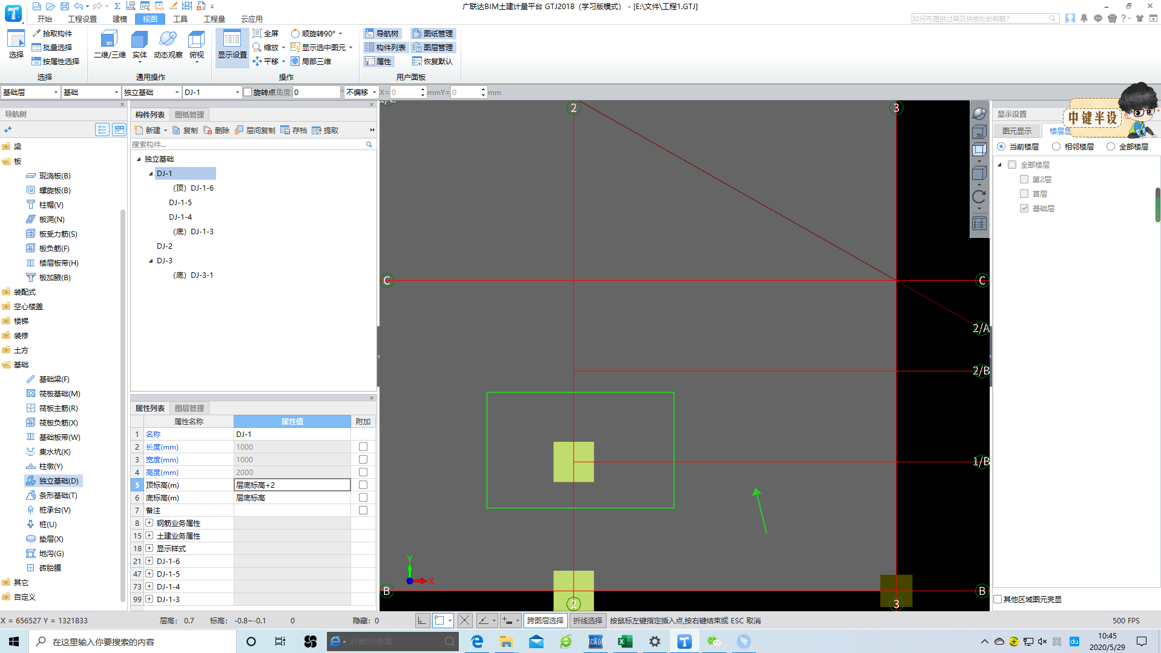Image resolution: width=1161 pixels, height=653 pixels.
Task: Expand the 显示样式 property group
Action: point(149,548)
